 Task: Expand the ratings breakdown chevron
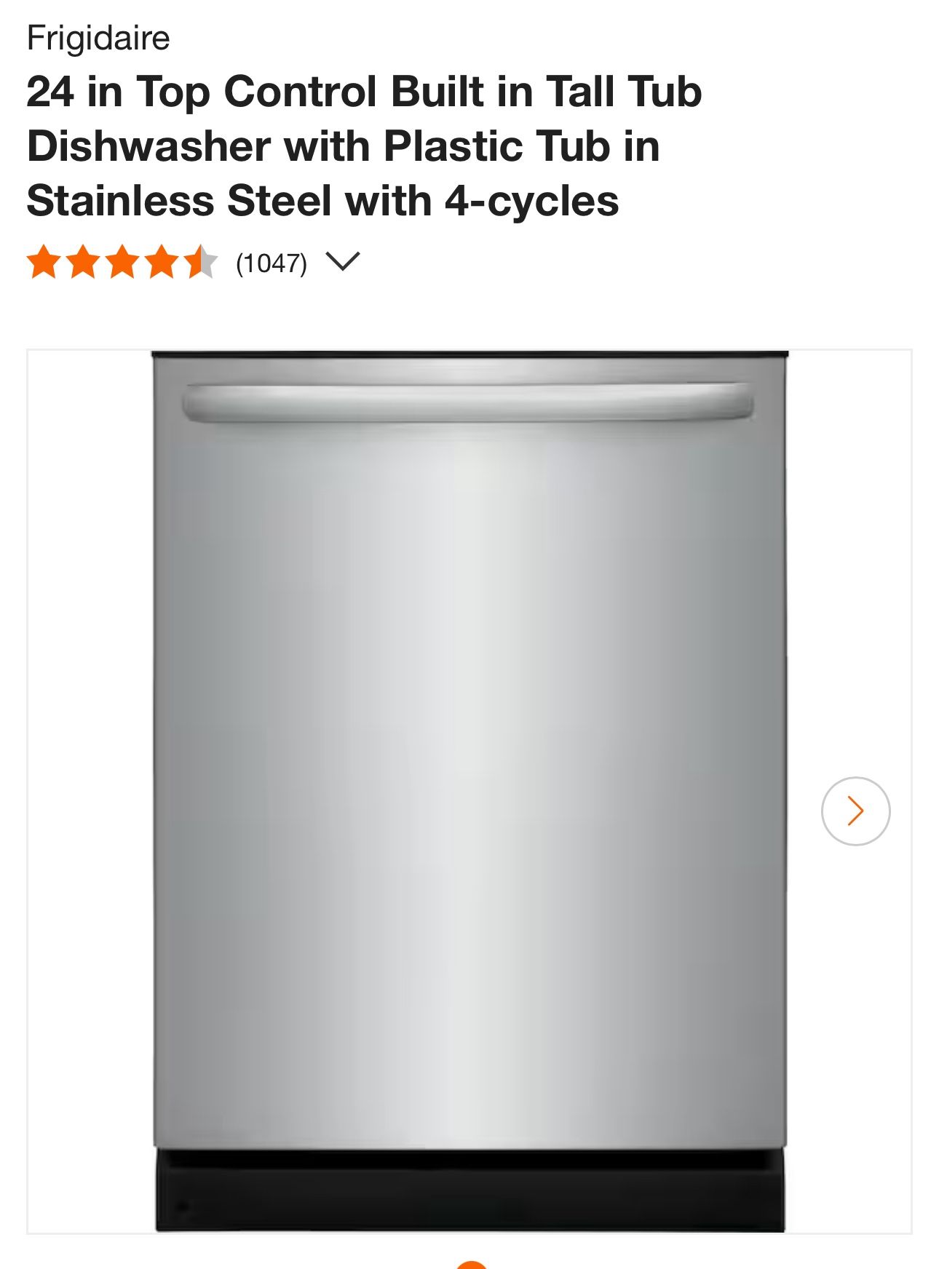point(342,261)
